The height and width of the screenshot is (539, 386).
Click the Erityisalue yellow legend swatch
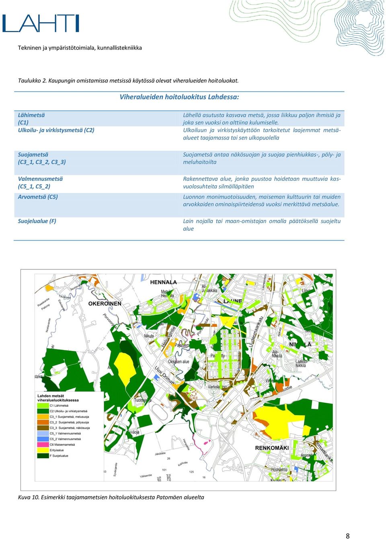pyautogui.click(x=43, y=450)
